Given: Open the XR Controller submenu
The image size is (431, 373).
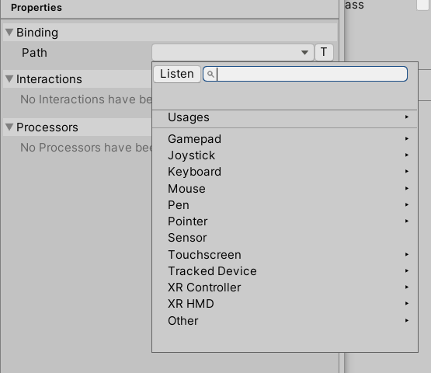Looking at the screenshot, I should 285,288.
